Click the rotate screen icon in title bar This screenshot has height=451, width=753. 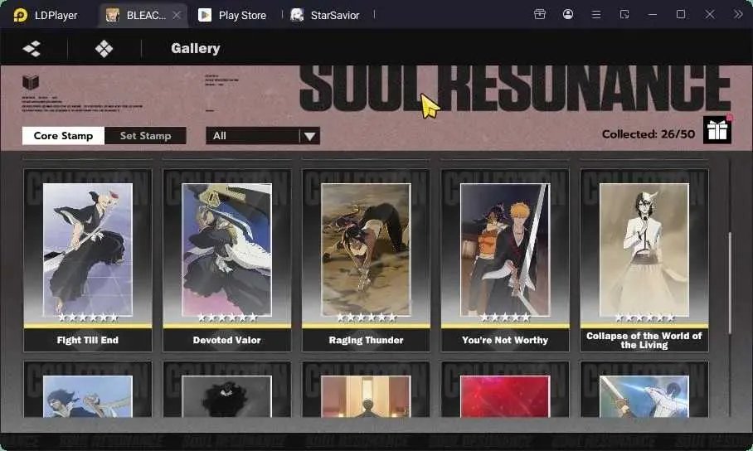624,14
